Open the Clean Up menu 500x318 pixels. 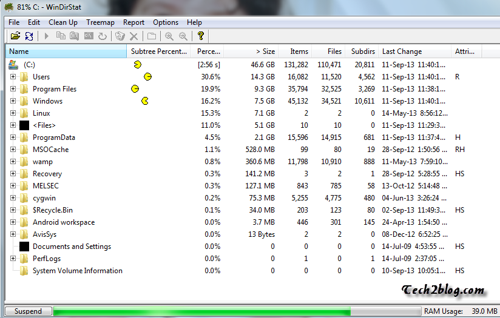pyautogui.click(x=63, y=22)
